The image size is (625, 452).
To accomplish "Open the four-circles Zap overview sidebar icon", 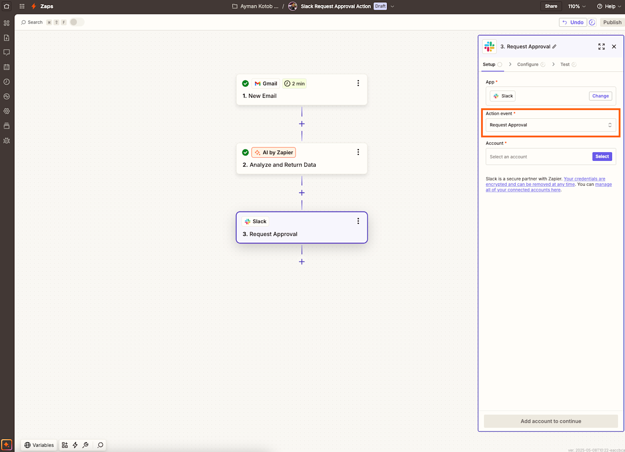I will (7, 23).
